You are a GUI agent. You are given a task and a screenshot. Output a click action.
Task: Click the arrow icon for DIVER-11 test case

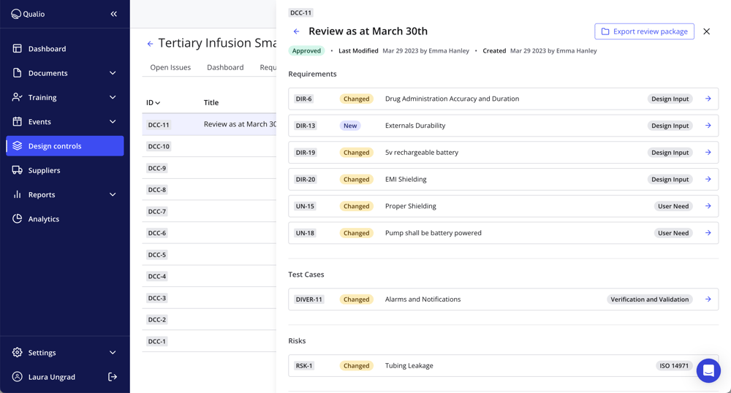708,299
